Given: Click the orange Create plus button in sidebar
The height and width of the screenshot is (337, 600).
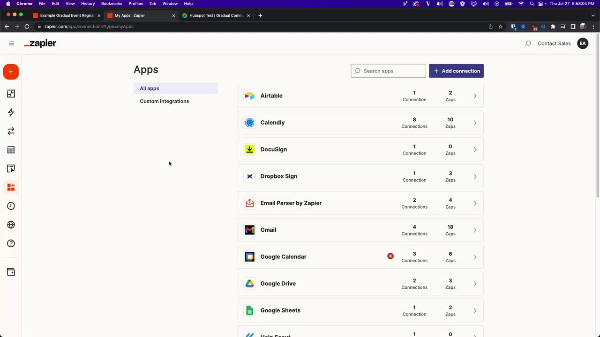Looking at the screenshot, I should (11, 72).
